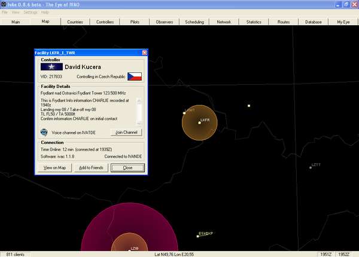
Task: Click Add to Friends button
Action: tap(91, 167)
